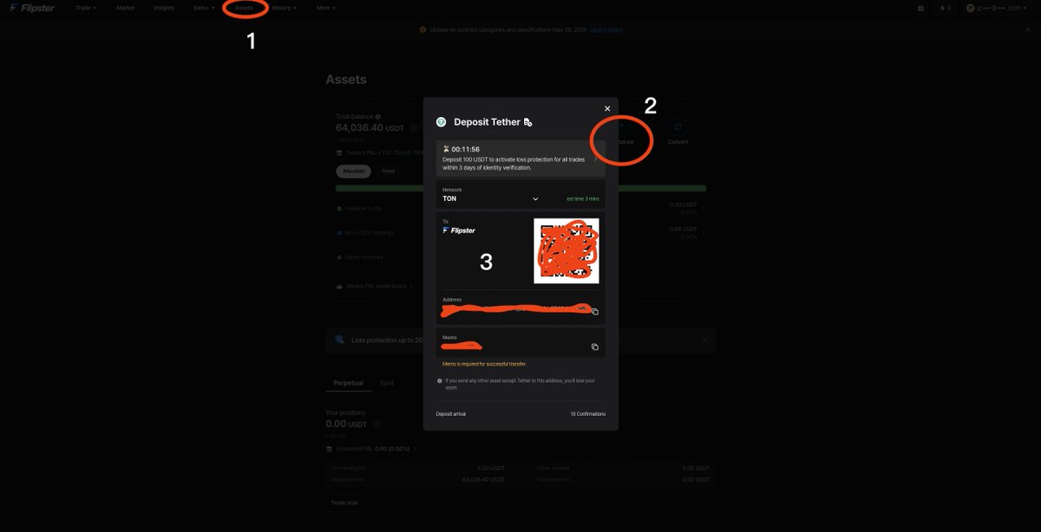
Task: Go to the Market page
Action: (126, 7)
